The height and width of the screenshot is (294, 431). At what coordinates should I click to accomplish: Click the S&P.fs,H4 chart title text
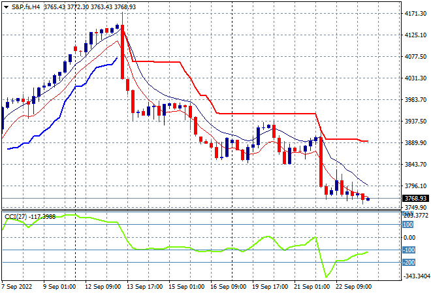tap(25, 7)
